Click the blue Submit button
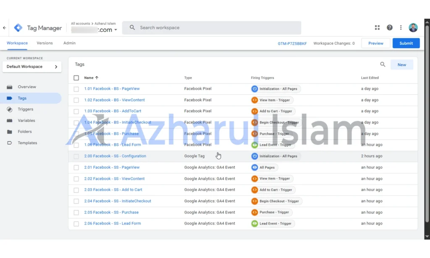This screenshot has width=430, height=258. pos(406,43)
